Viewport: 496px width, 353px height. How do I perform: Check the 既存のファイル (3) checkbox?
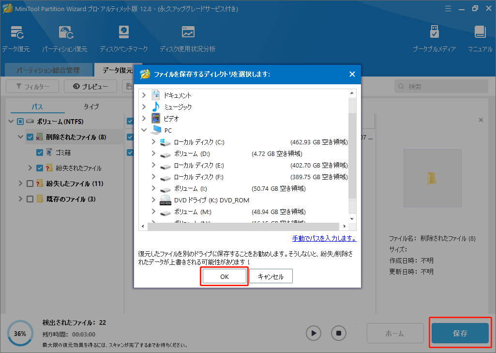pos(30,199)
